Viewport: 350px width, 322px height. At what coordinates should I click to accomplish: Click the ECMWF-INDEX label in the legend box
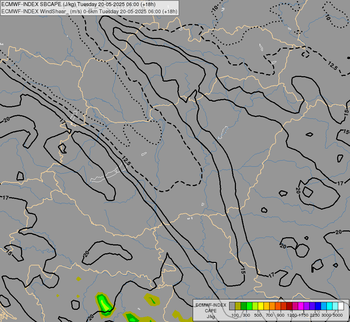coord(211,305)
